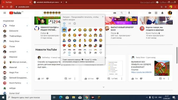Open Microsoft Edge from taskbar
This screenshot has width=178, height=100.
click(x=61, y=97)
